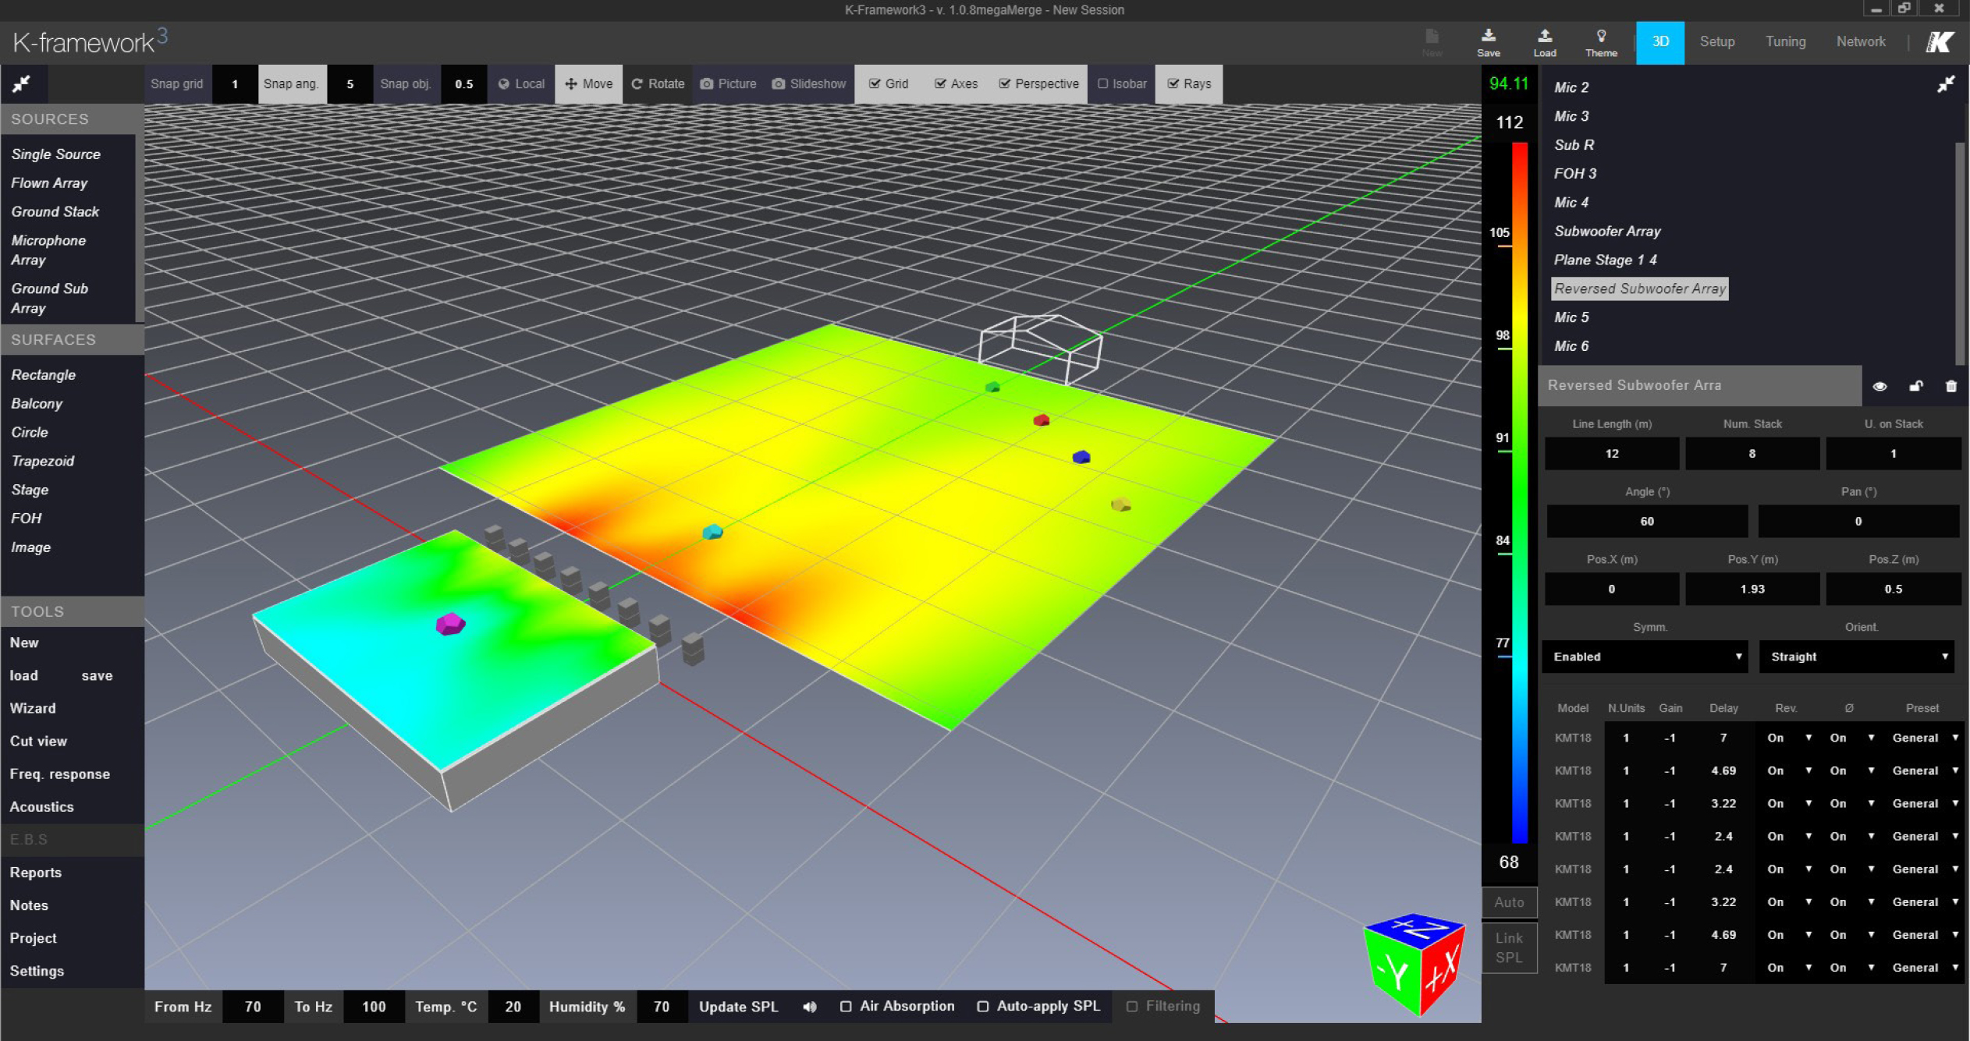Click the 105 marker on SPL scale
This screenshot has width=1970, height=1041.
[1499, 233]
